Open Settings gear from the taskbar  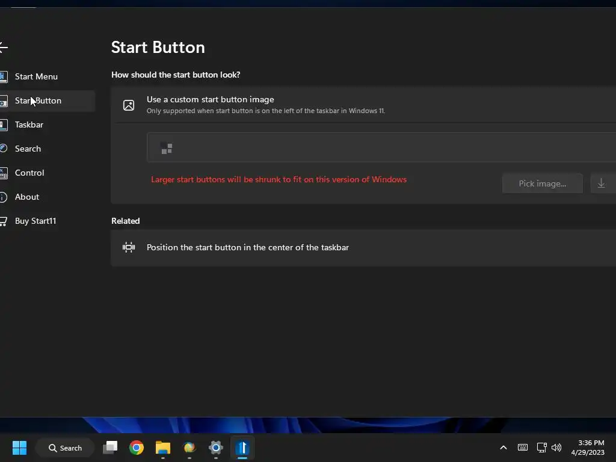click(x=216, y=448)
